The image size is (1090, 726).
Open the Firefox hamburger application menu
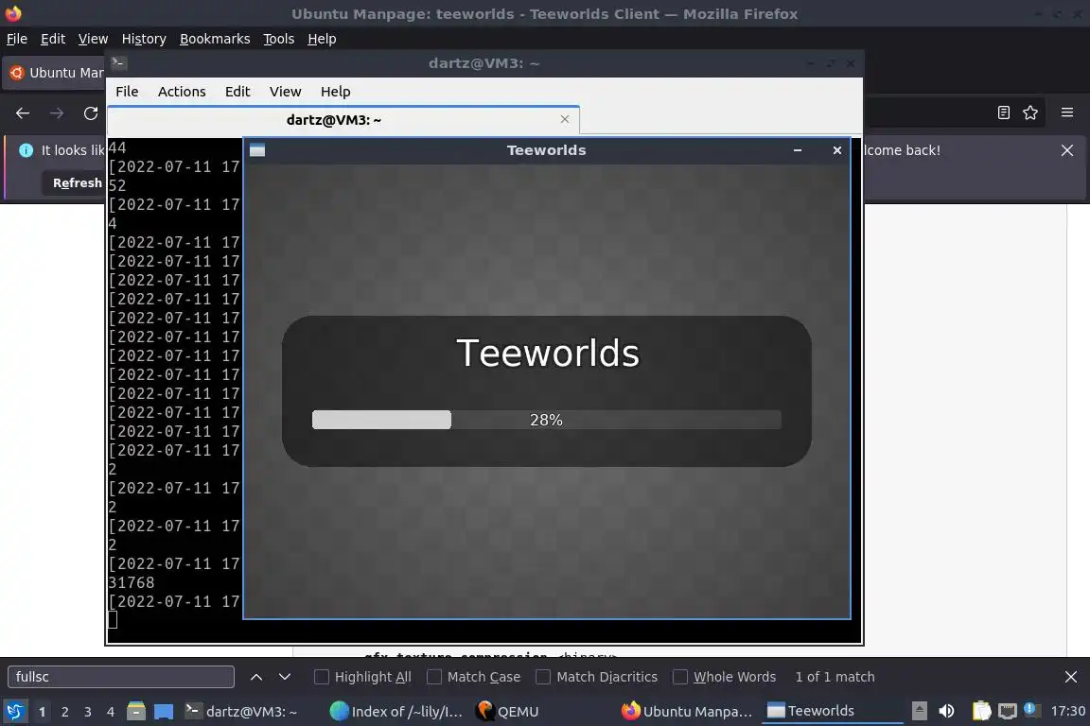coord(1067,112)
